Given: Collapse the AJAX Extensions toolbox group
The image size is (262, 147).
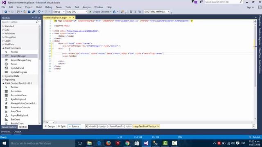Looking at the screenshot, I should [x=3, y=48].
